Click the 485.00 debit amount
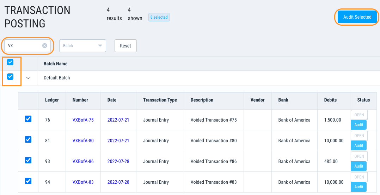The width and height of the screenshot is (380, 195). coord(331,161)
